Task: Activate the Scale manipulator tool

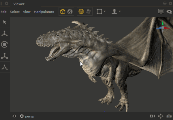Action: (x=5, y=56)
